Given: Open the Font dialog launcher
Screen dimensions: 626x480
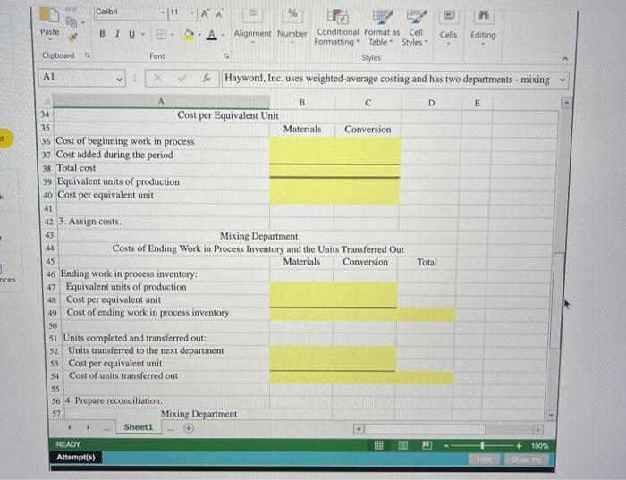Looking at the screenshot, I should point(226,56).
